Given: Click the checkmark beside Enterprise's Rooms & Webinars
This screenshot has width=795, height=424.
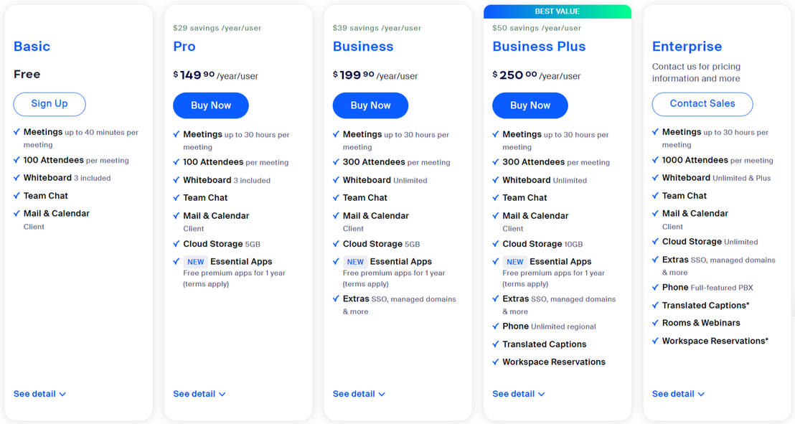Looking at the screenshot, I should [x=655, y=323].
